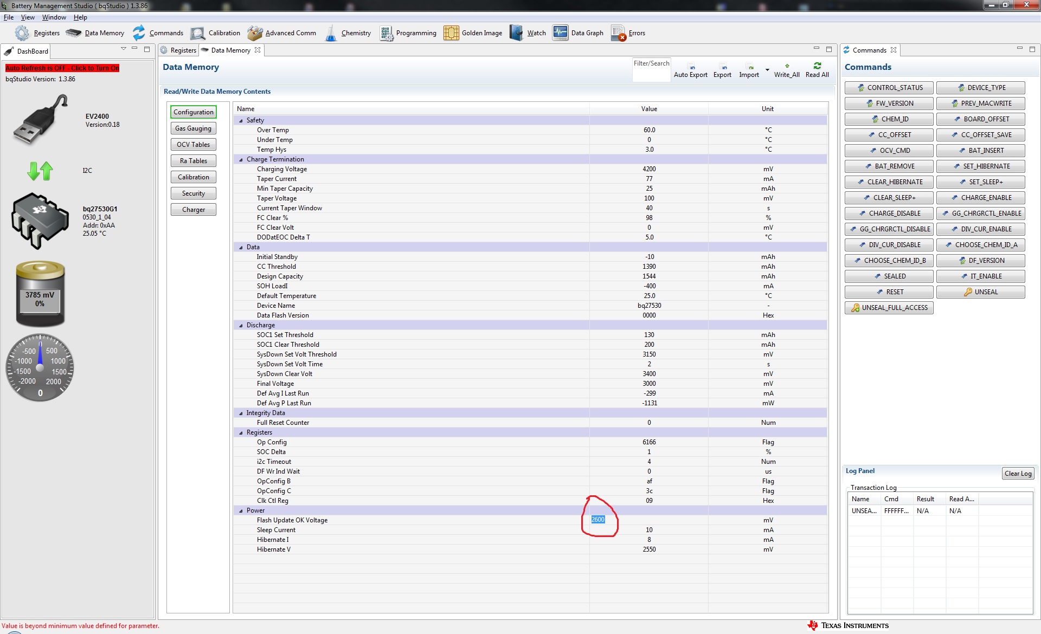The height and width of the screenshot is (634, 1041).
Task: Send the IT_ENABLE command
Action: pyautogui.click(x=981, y=276)
